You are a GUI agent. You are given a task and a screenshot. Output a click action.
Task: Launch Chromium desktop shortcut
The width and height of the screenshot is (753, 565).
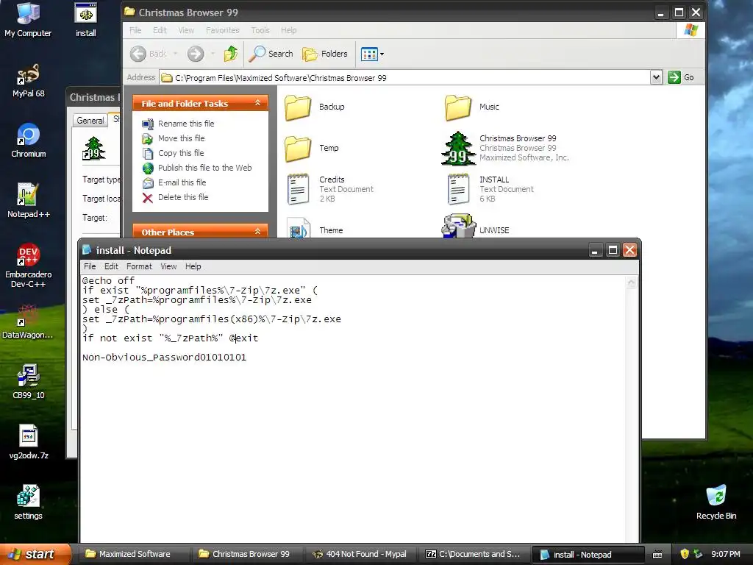tap(29, 141)
